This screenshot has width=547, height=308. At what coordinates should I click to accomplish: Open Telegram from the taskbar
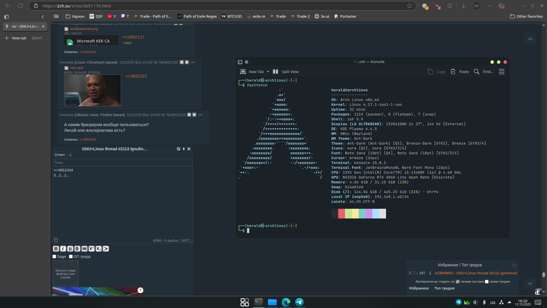pyautogui.click(x=299, y=302)
